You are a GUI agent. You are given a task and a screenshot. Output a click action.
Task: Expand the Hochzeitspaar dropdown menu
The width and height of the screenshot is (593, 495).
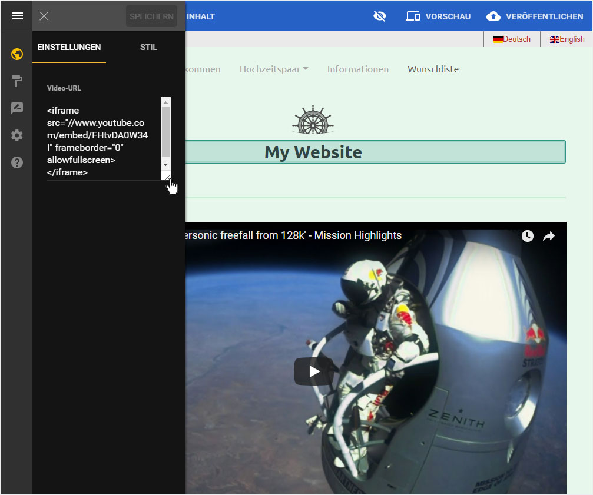[274, 69]
